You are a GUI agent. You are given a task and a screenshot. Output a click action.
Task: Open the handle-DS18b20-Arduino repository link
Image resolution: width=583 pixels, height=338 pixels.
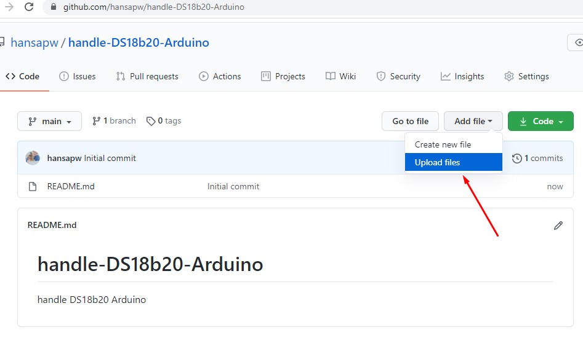(x=139, y=42)
